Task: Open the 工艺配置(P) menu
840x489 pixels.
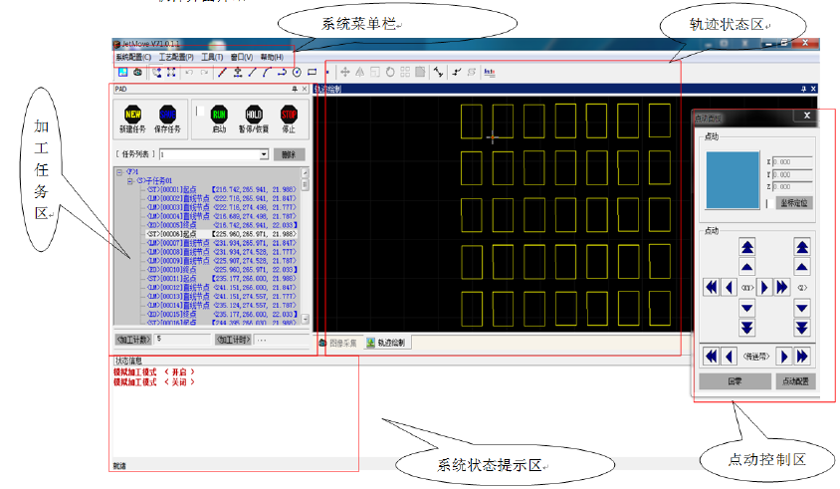Action: click(176, 57)
